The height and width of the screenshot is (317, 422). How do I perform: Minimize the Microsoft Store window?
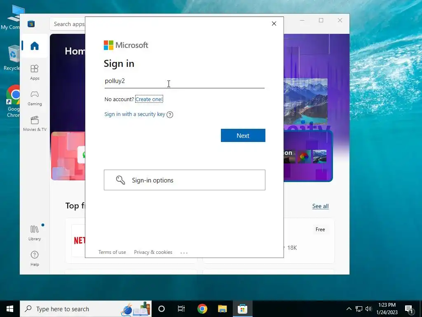[x=302, y=21]
